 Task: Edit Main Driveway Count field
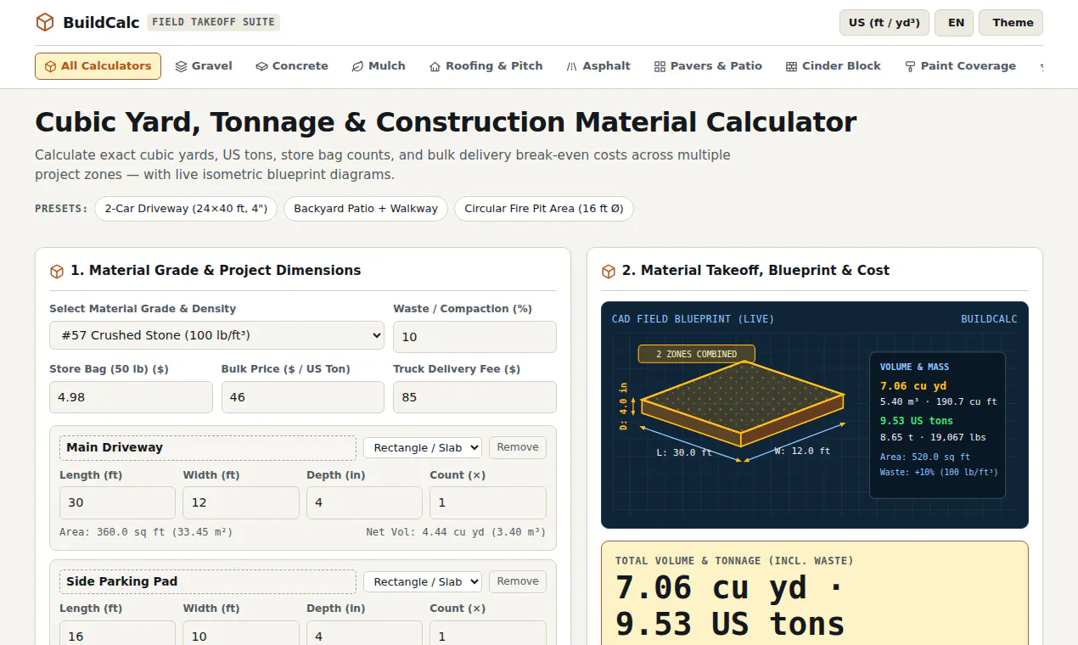pyautogui.click(x=488, y=502)
